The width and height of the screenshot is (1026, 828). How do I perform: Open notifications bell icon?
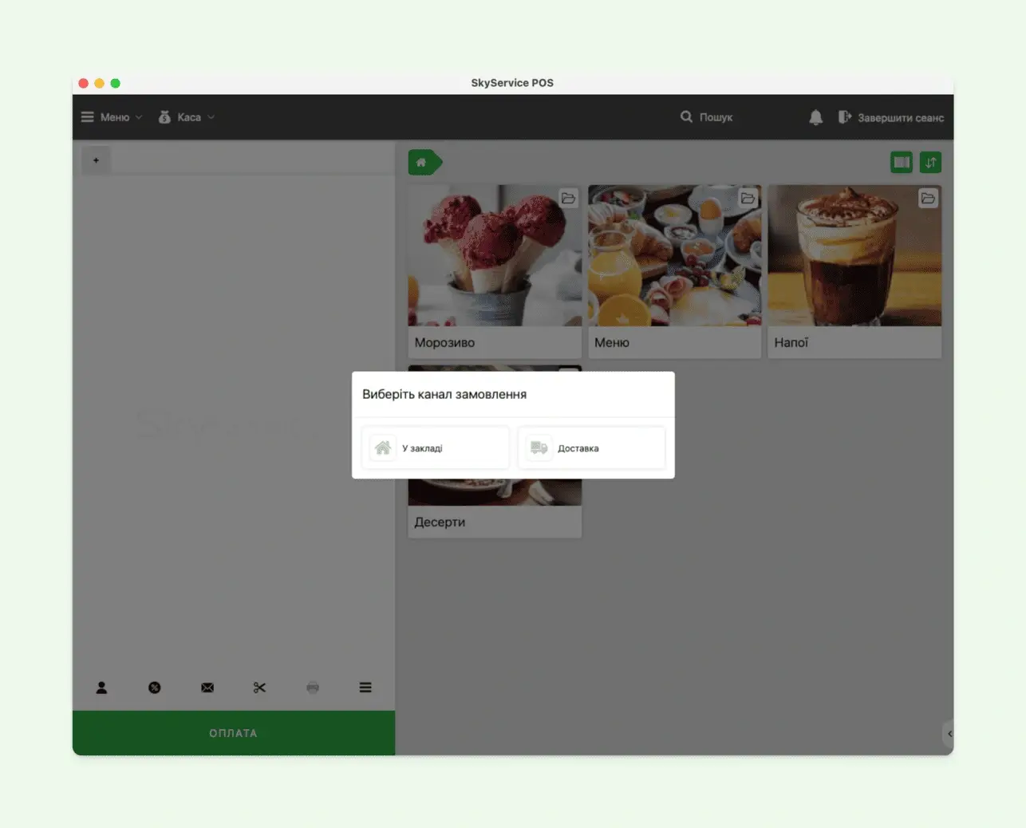click(815, 117)
